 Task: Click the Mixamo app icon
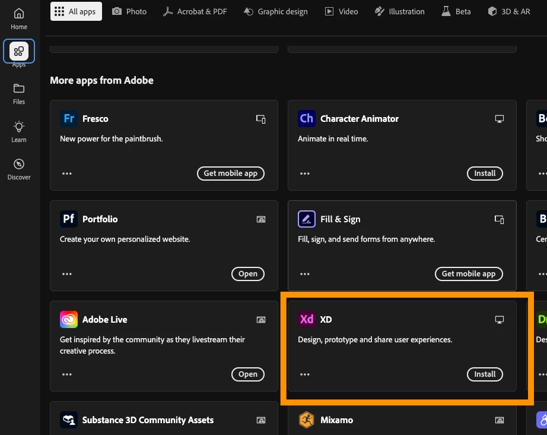coord(307,420)
